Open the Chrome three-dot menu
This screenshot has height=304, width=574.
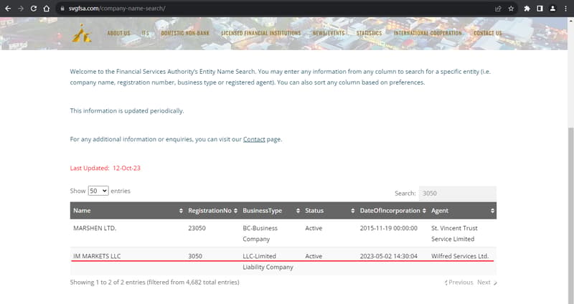point(565,9)
